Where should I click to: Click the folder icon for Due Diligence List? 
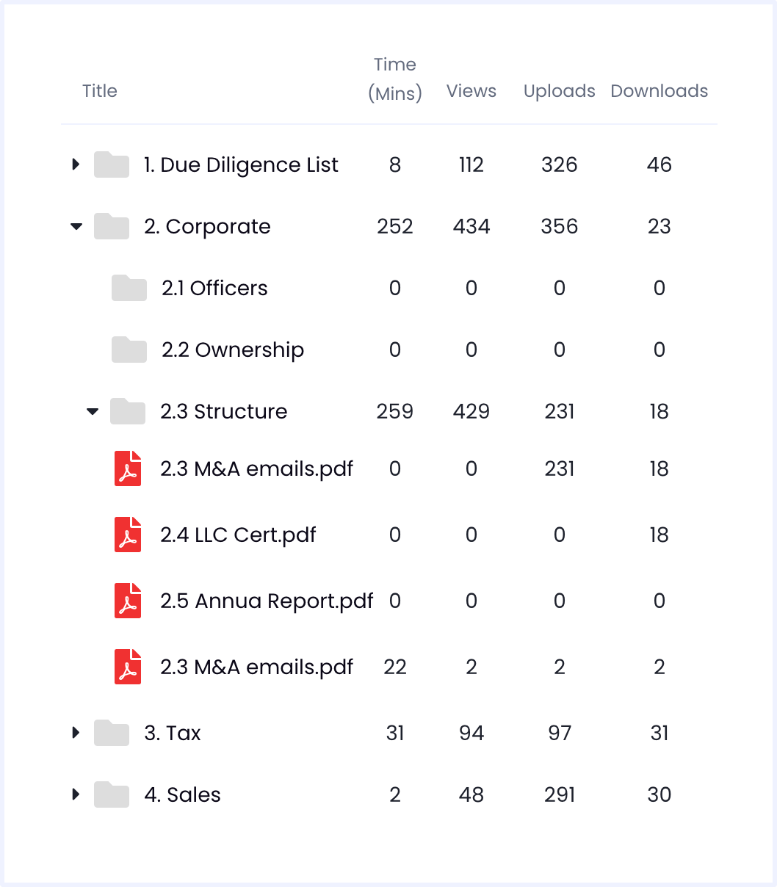112,164
